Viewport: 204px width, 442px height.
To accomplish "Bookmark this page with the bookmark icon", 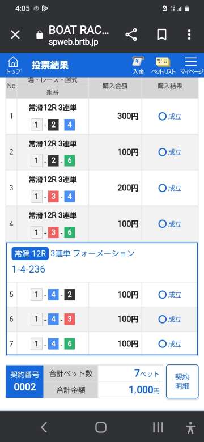I will (x=161, y=35).
